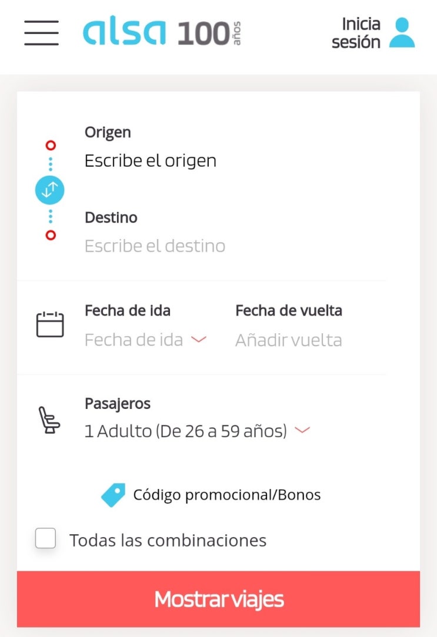Screen dimensions: 437x637
Task: Swap origin and destination with arrows icon
Action: click(49, 190)
